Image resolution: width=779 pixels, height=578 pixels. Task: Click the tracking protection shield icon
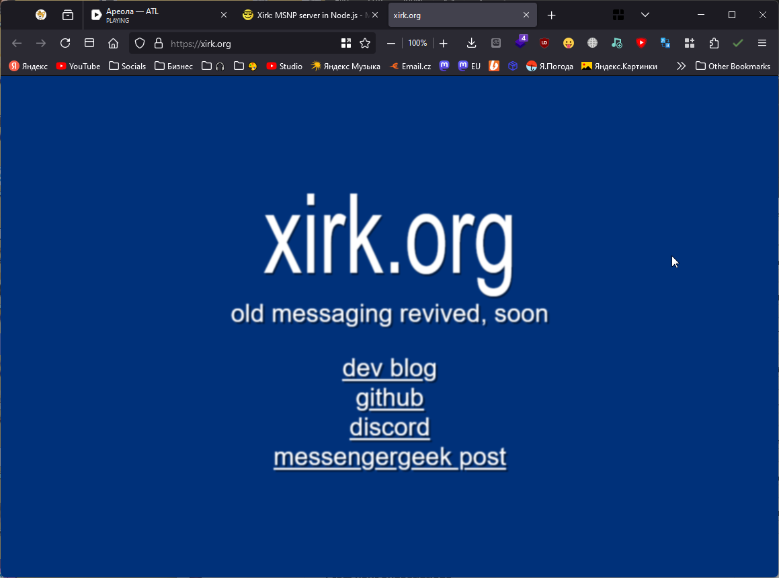point(140,43)
